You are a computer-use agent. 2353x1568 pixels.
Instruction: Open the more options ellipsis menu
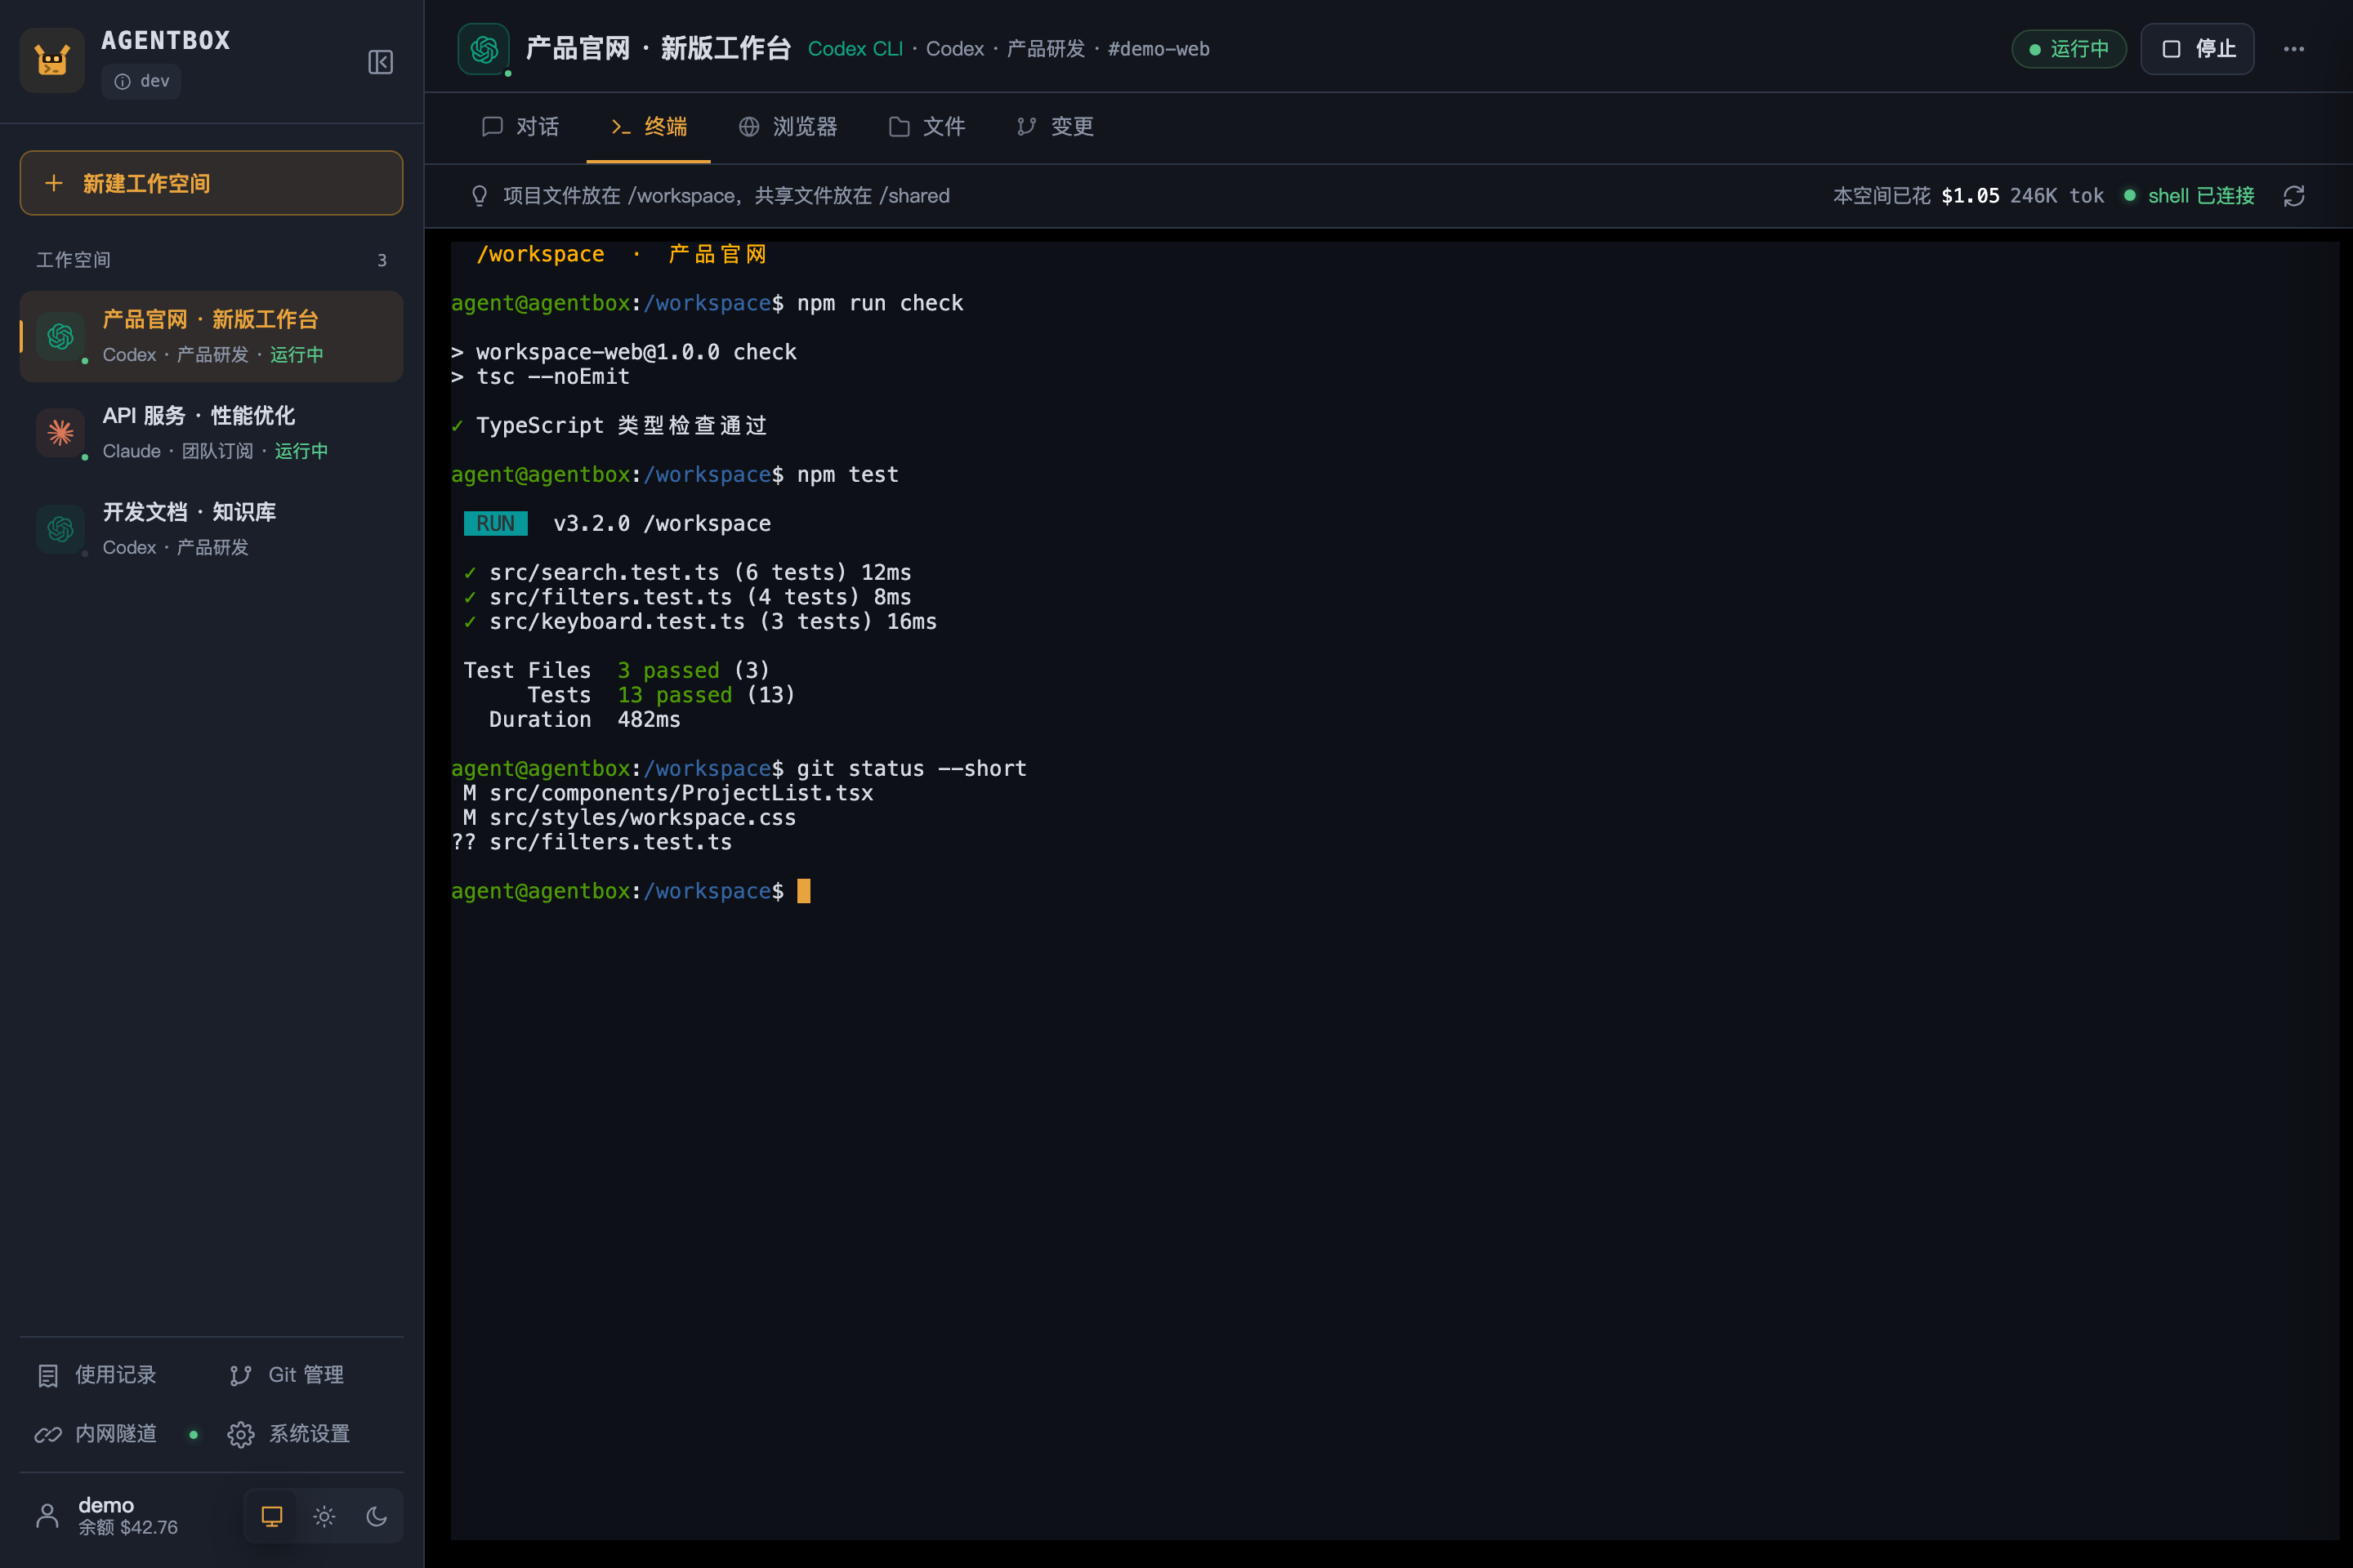click(2294, 49)
